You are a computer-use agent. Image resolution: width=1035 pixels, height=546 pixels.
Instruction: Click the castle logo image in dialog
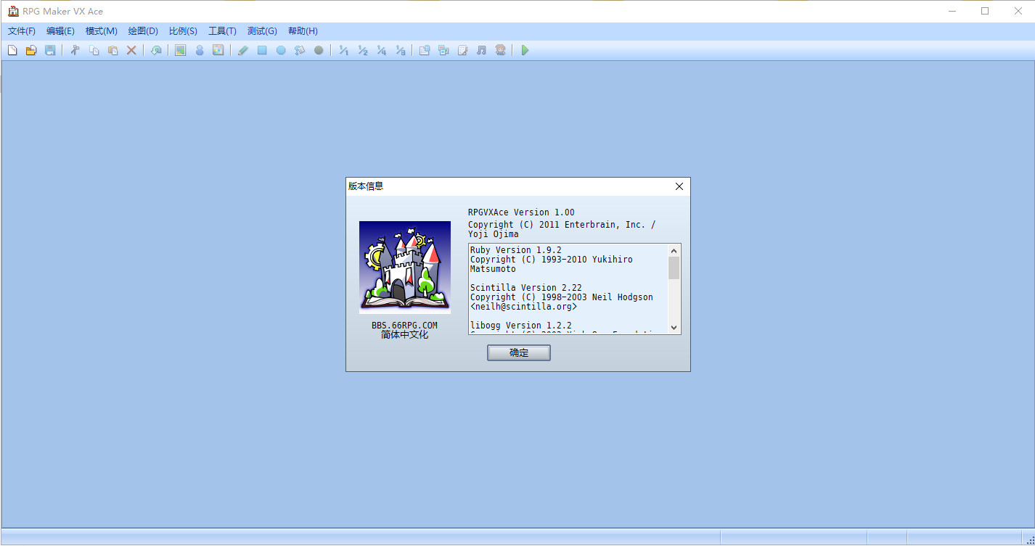pos(405,268)
